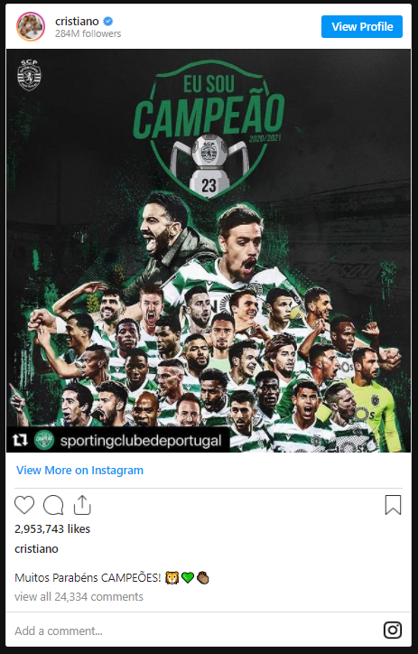
Task: Expand view all 24,334 comments
Action: click(x=79, y=597)
